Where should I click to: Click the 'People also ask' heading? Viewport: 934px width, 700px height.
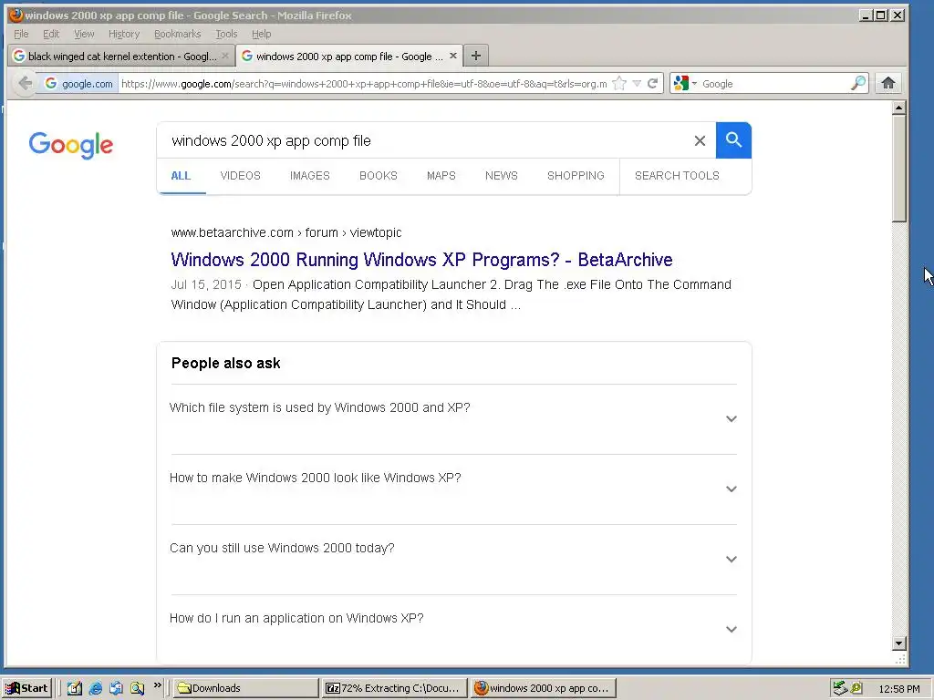(226, 363)
